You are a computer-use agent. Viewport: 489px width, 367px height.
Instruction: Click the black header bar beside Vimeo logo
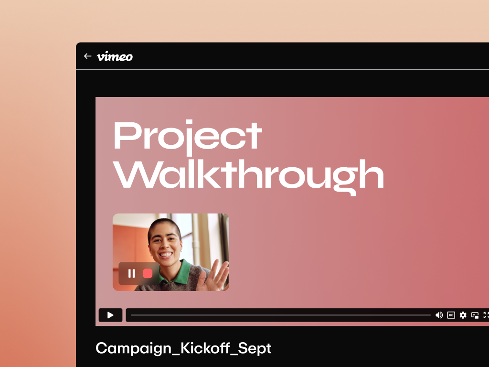(296, 56)
